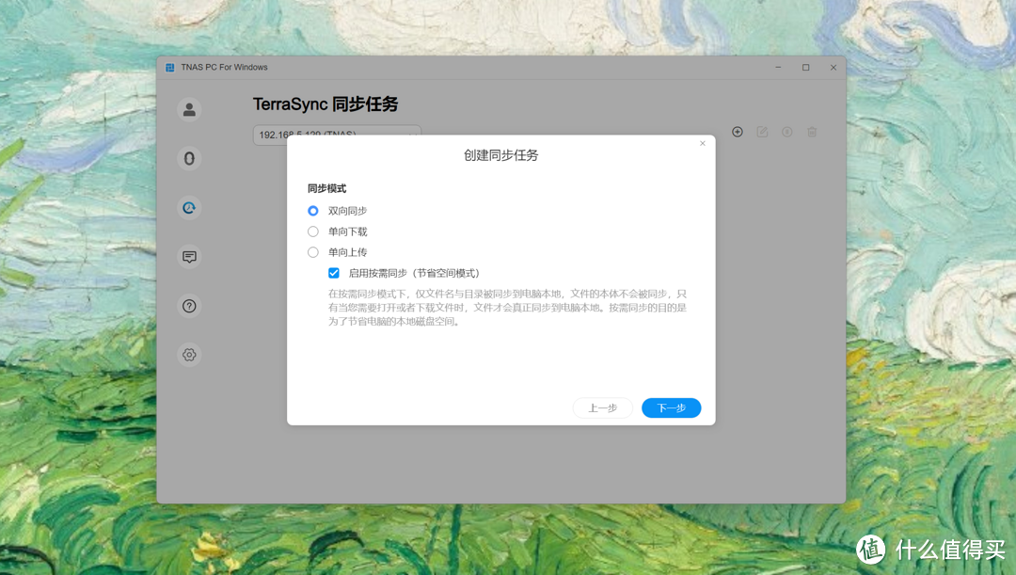Viewport: 1016px width, 575px height.
Task: Click the TerraSync 同步任务 page heading
Action: pos(325,104)
